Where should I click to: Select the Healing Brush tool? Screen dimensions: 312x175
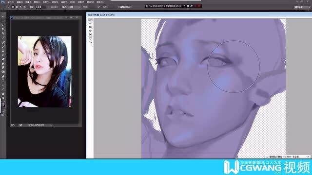point(3,42)
